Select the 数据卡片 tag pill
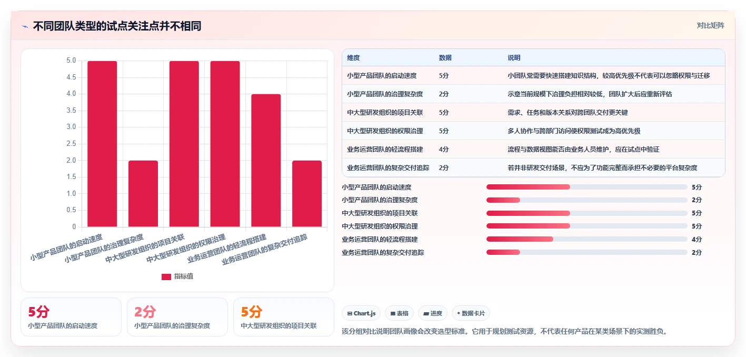The width and height of the screenshot is (746, 357). (x=471, y=313)
